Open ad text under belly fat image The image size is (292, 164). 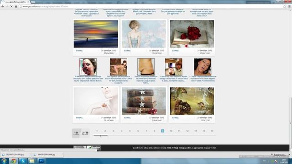coord(146,80)
